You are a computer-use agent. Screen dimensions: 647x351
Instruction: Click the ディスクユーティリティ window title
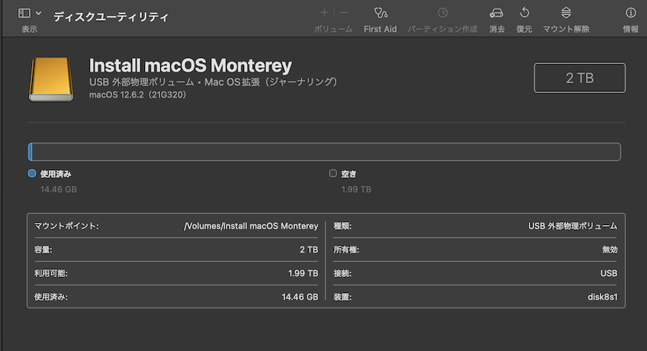tap(111, 17)
